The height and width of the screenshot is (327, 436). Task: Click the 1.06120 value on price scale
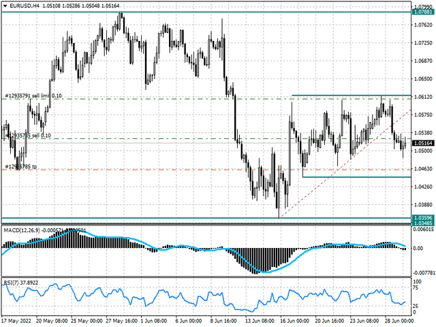click(x=422, y=97)
